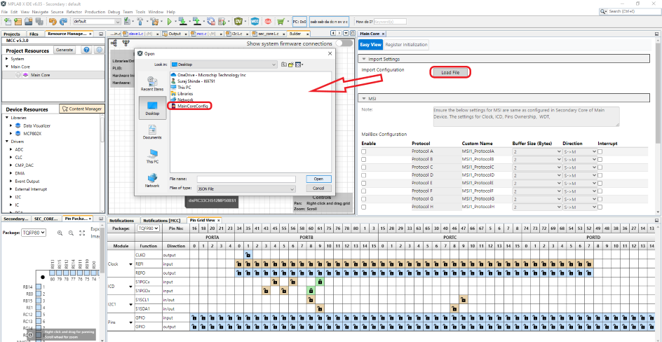Click the Load File button
The width and height of the screenshot is (662, 342).
(x=450, y=72)
